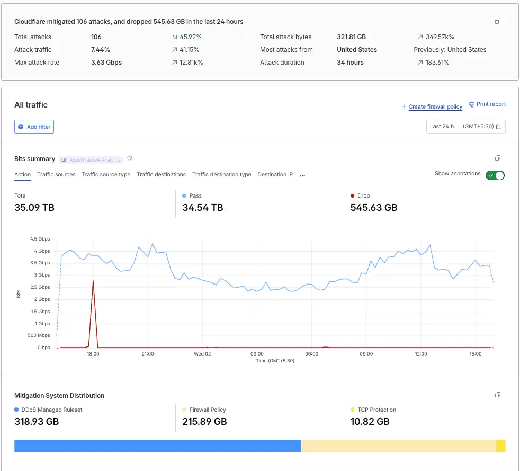Click the TCP Protection 10.82 GB value
The height and width of the screenshot is (471, 520).
pyautogui.click(x=370, y=422)
